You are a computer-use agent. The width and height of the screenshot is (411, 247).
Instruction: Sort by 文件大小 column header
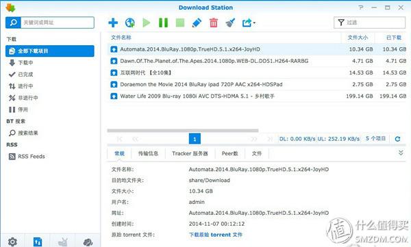pyautogui.click(x=358, y=38)
